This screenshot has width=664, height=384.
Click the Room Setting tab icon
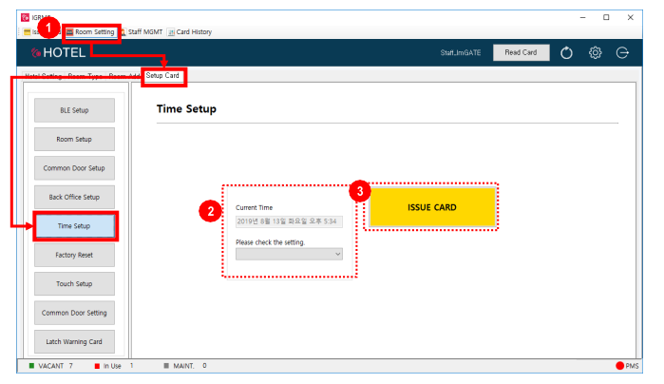(70, 32)
